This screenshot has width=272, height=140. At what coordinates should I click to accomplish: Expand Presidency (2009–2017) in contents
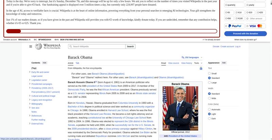(x=30, y=88)
